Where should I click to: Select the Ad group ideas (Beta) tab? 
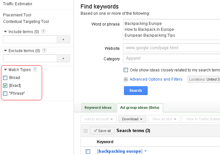tap(140, 107)
